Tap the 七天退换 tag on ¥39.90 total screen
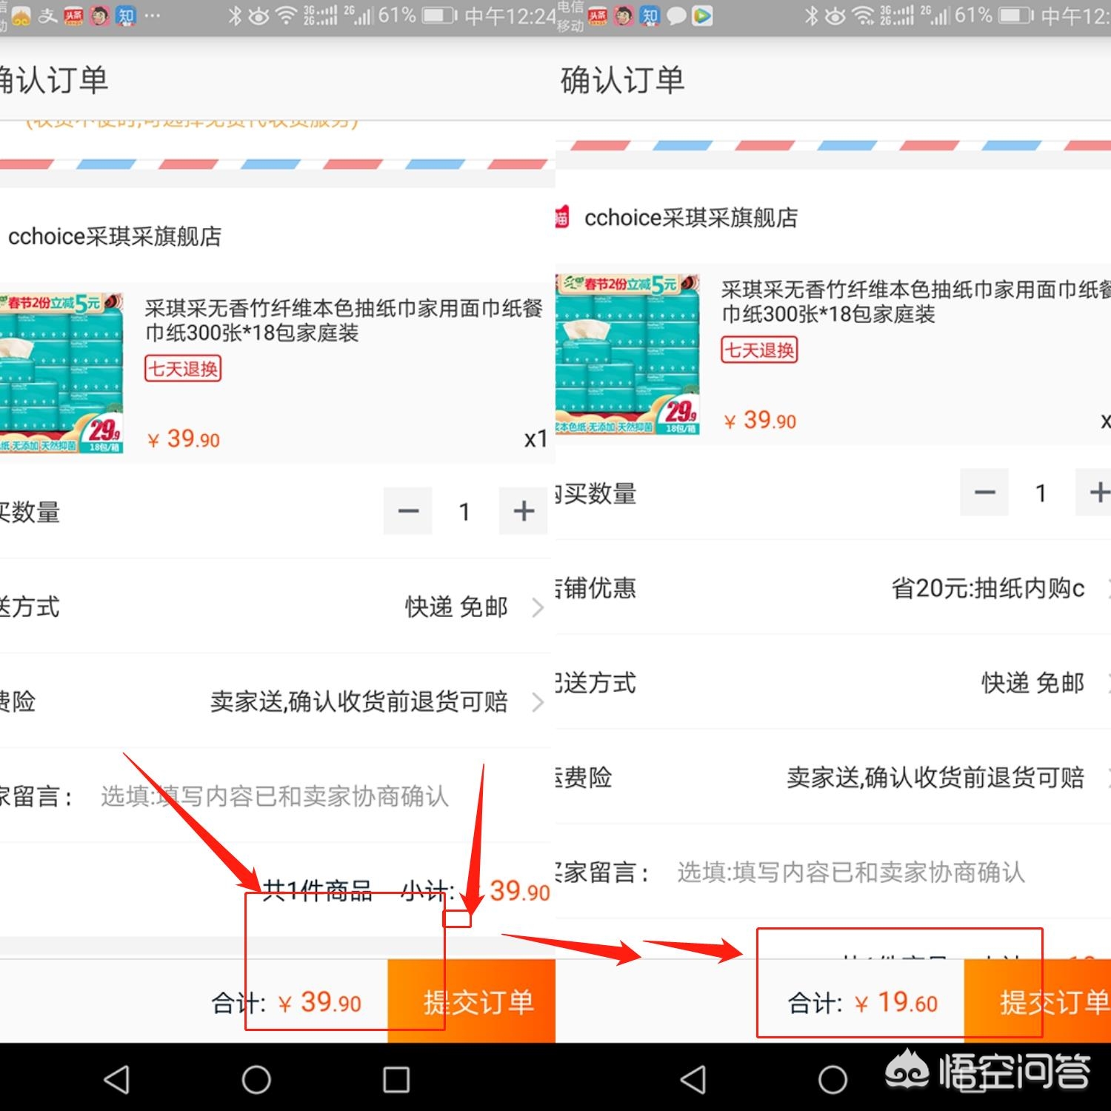The height and width of the screenshot is (1111, 1111). 183,369
